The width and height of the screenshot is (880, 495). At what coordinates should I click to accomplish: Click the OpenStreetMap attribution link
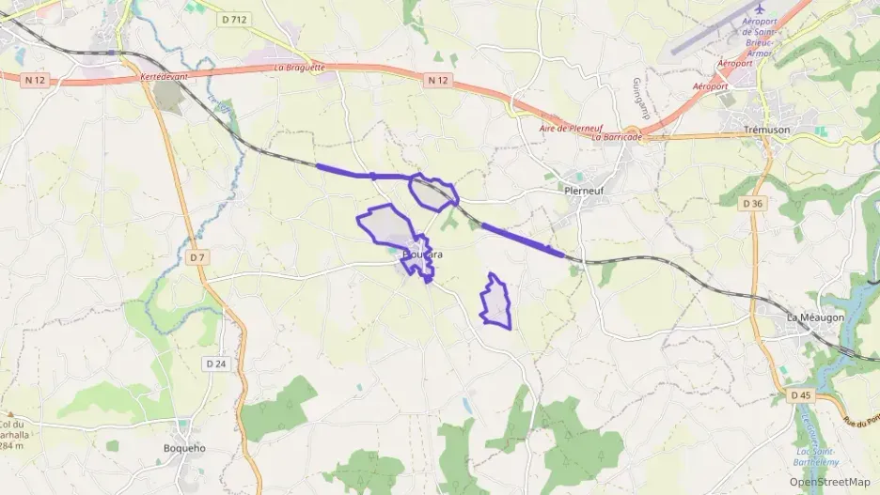pyautogui.click(x=829, y=482)
